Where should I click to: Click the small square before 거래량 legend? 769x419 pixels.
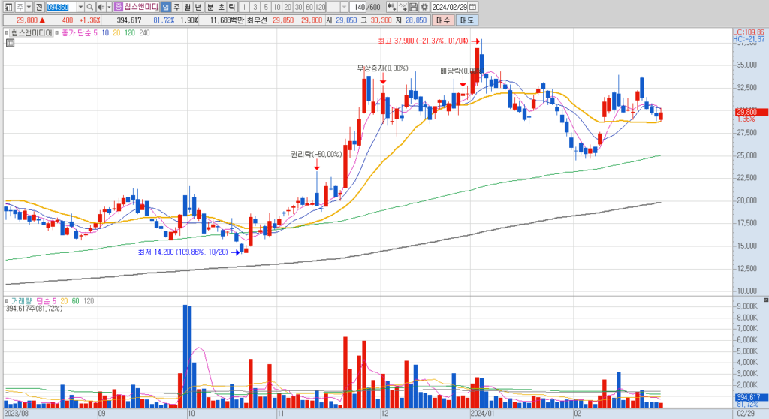pyautogui.click(x=7, y=301)
